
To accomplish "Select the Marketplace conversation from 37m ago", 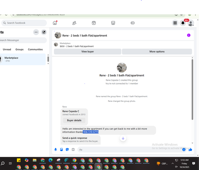I will 23,59.
